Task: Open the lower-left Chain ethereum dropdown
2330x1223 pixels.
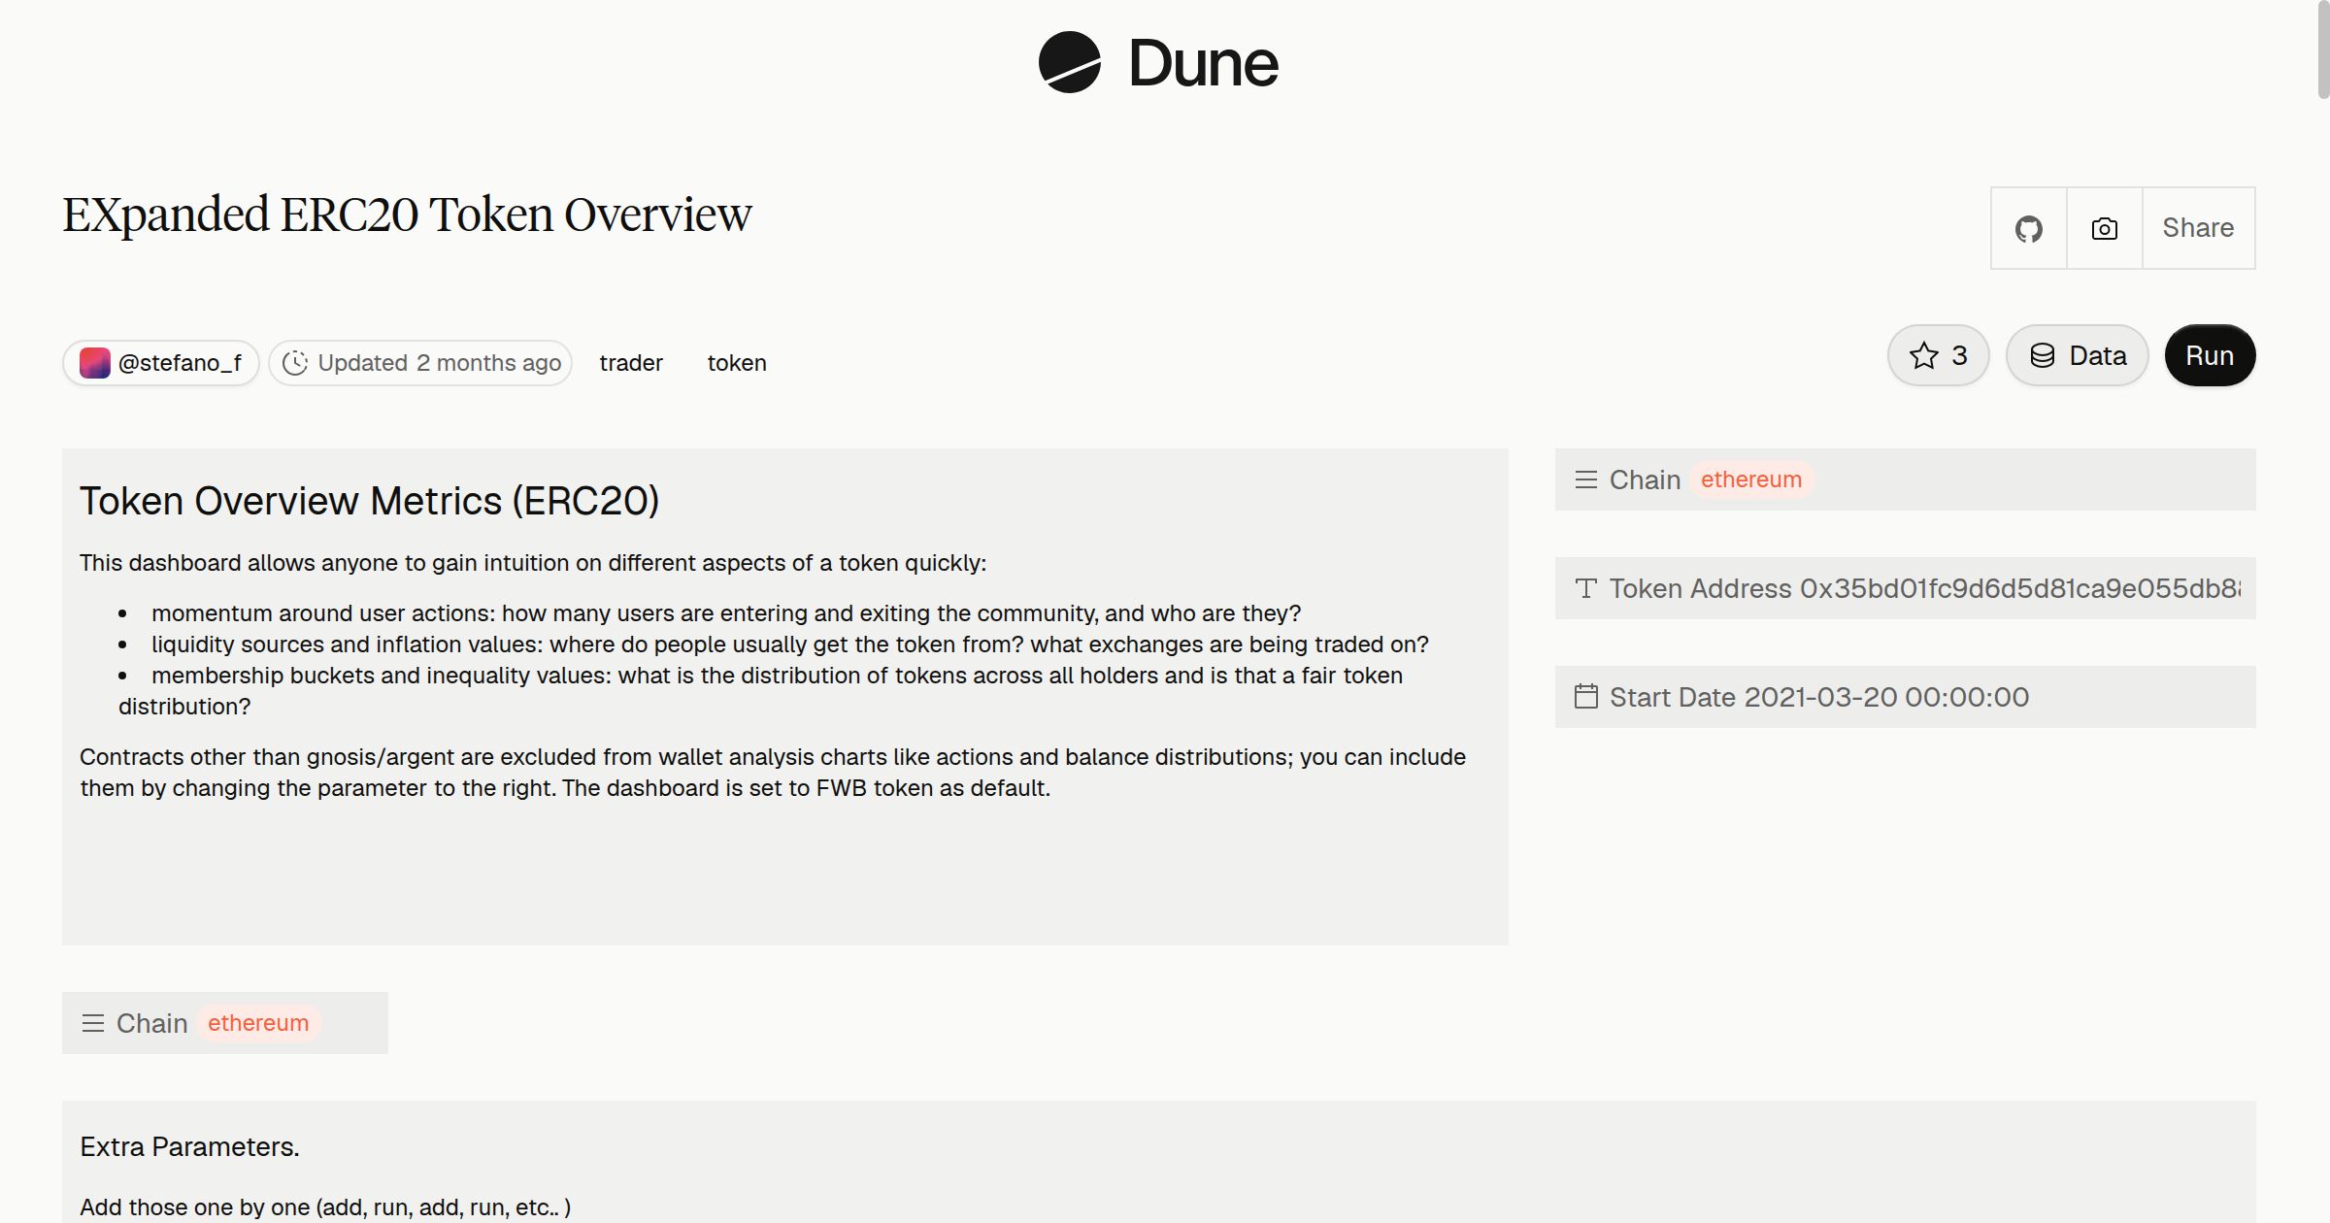Action: (x=225, y=1023)
